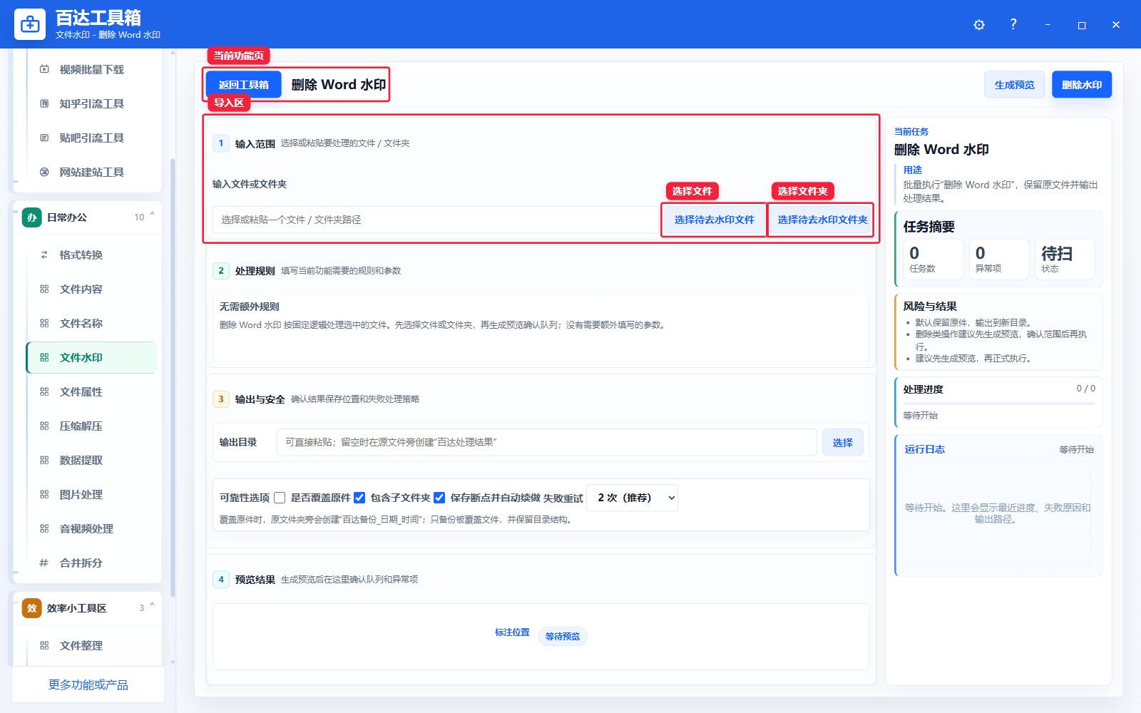The height and width of the screenshot is (713, 1141).
Task: Click the 无需额外规则 text
Action: click(x=249, y=307)
